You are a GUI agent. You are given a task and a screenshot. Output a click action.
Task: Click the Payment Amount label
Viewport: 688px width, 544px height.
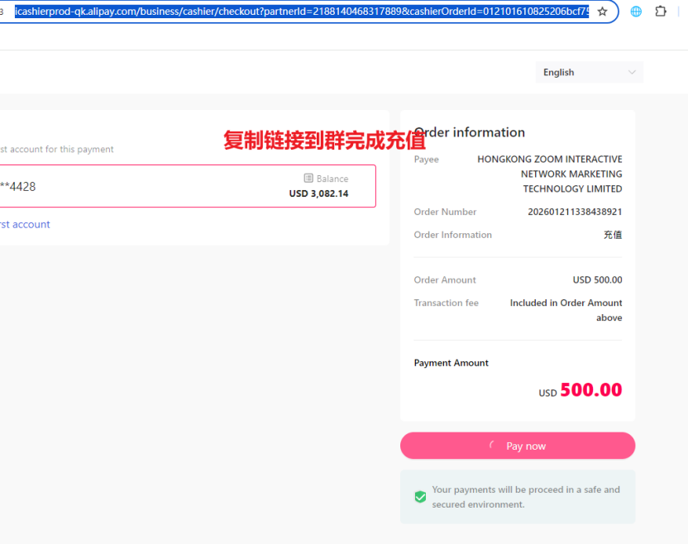[451, 363]
